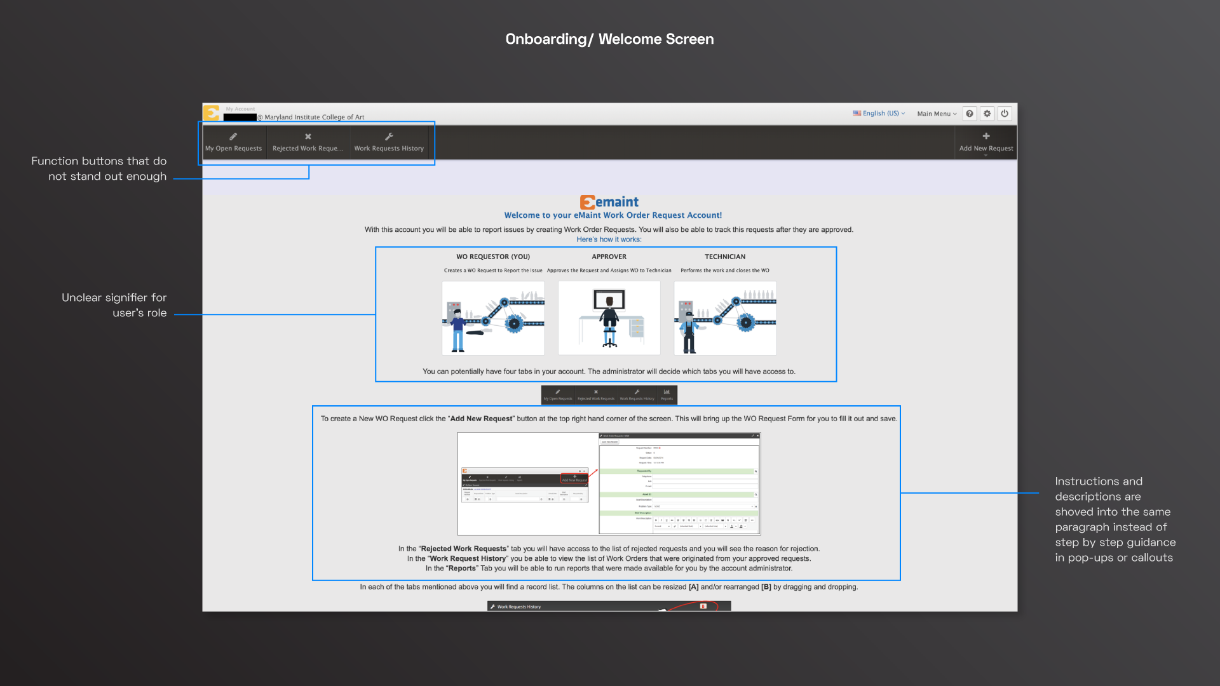Click the Work Requests History record list image
1220x686 pixels.
tap(609, 606)
